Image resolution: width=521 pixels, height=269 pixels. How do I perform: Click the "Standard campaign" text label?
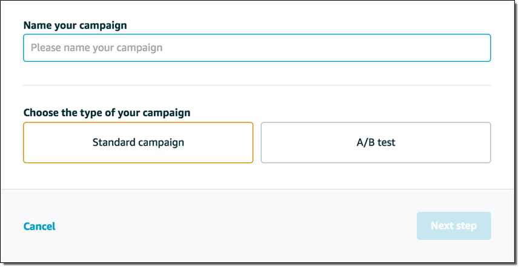click(138, 143)
